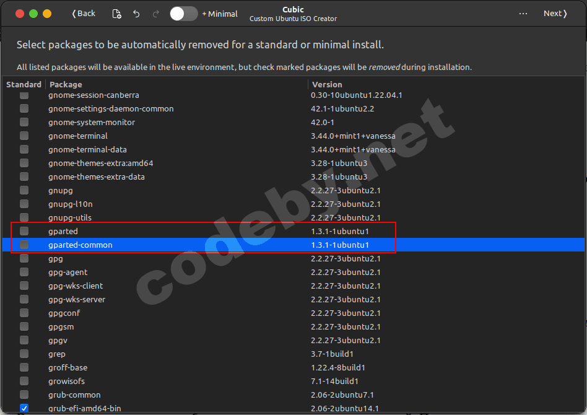Check the gpgv checkbox
The height and width of the screenshot is (415, 587).
coord(24,340)
